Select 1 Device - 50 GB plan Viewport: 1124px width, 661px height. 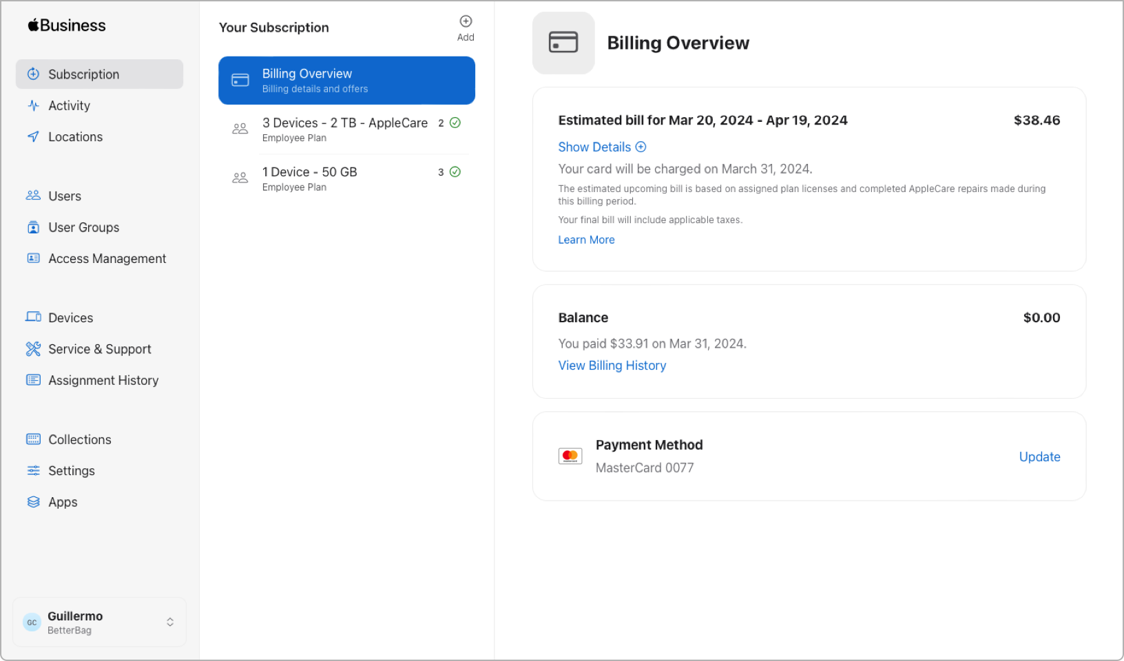coord(346,178)
